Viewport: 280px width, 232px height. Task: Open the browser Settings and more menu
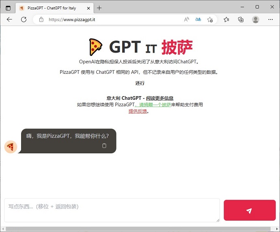click(x=271, y=19)
